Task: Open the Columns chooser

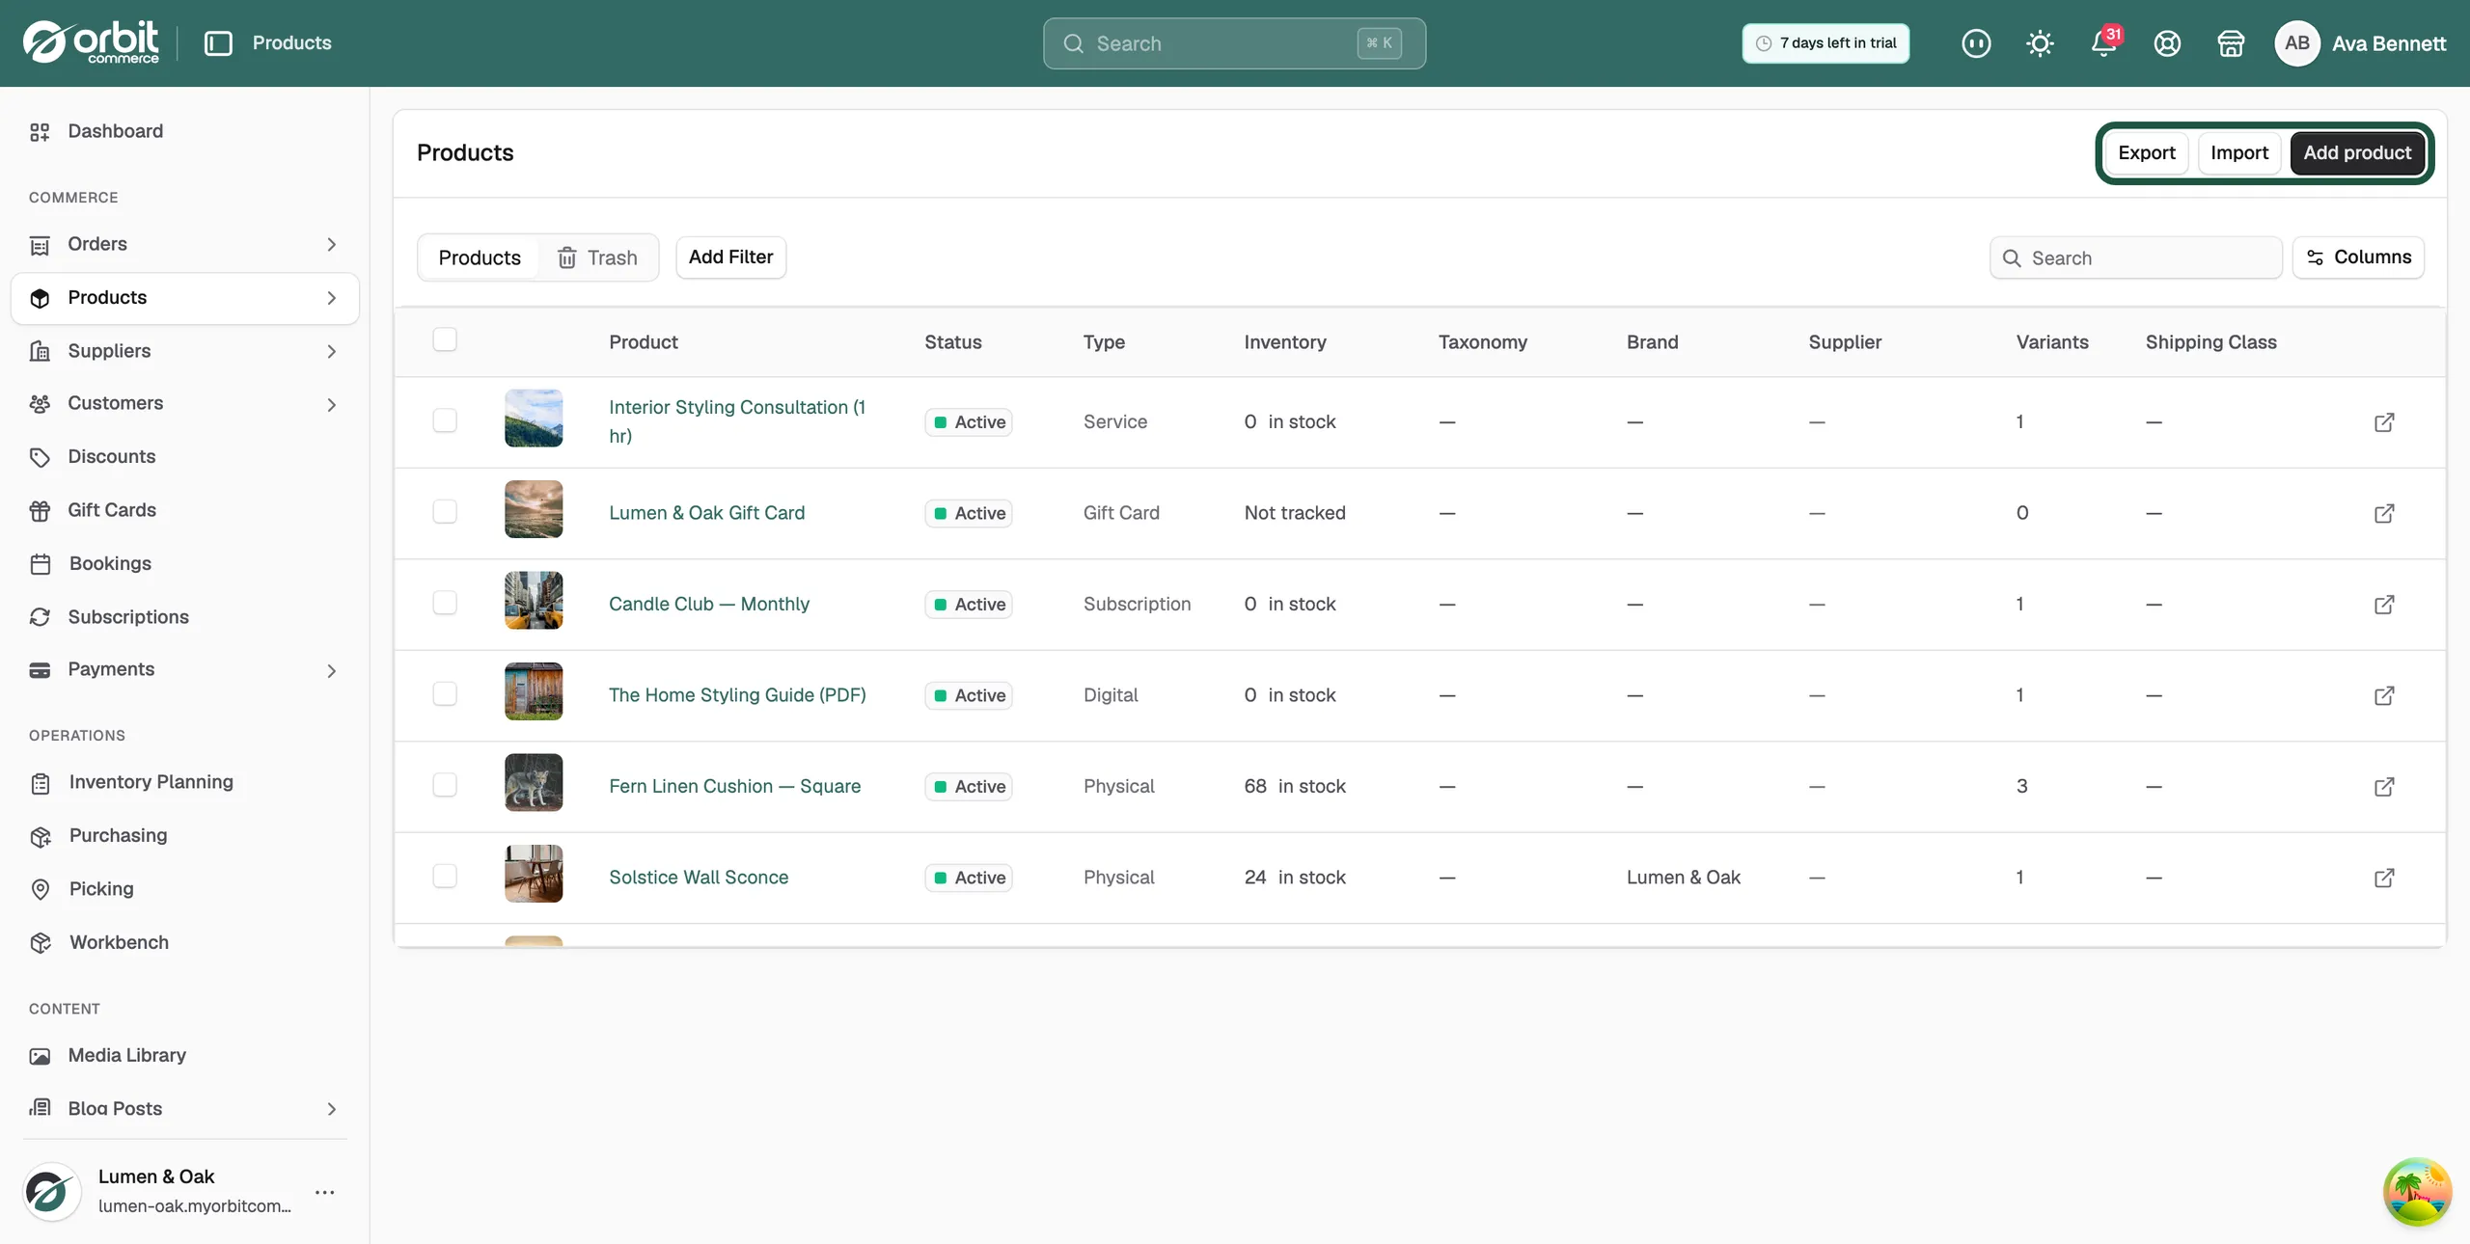Action: click(x=2358, y=257)
